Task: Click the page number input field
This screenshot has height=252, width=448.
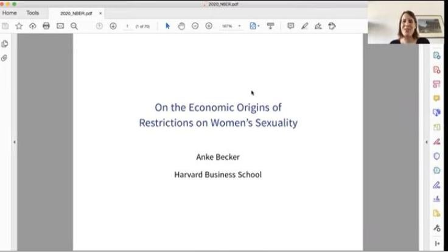Action: point(128,26)
